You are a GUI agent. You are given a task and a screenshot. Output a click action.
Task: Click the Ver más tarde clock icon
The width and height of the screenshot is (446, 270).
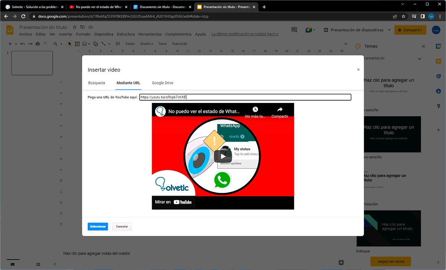(255, 110)
